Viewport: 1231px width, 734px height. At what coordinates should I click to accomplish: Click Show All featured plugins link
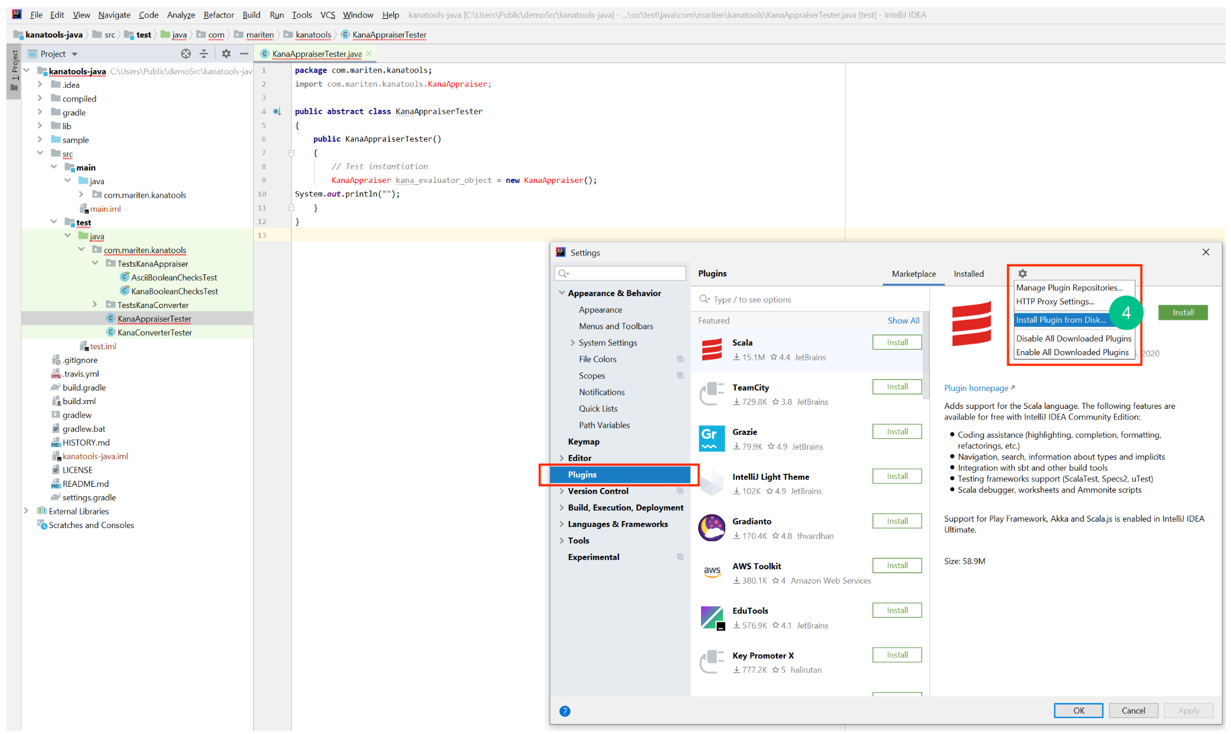903,321
